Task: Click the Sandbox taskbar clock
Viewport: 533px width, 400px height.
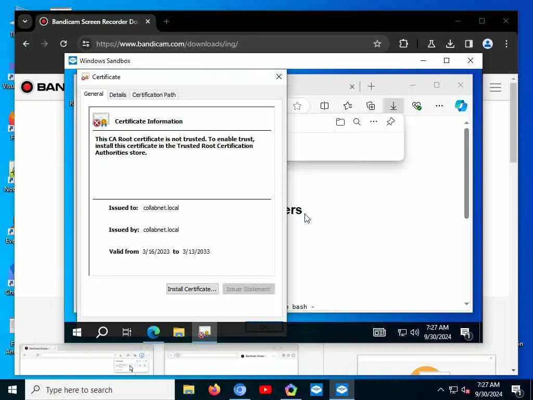Action: pyautogui.click(x=437, y=332)
